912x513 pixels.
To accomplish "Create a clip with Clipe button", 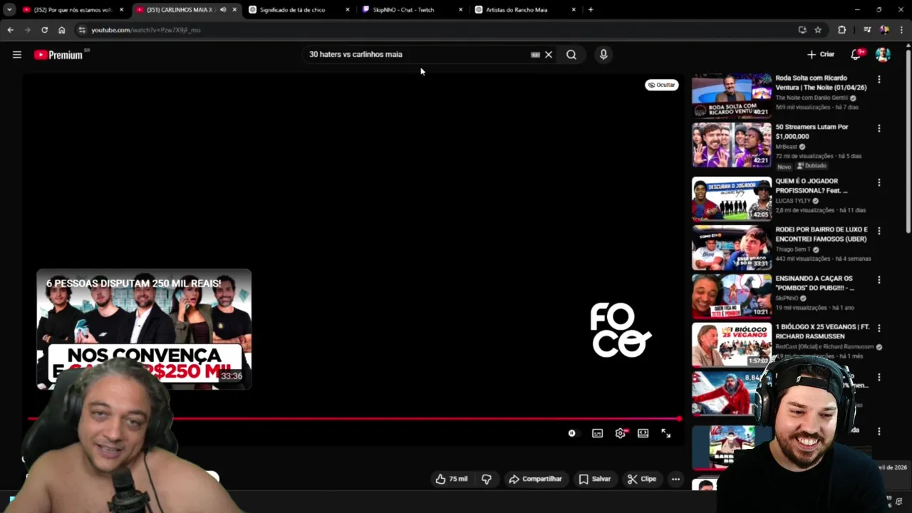I will pyautogui.click(x=642, y=479).
